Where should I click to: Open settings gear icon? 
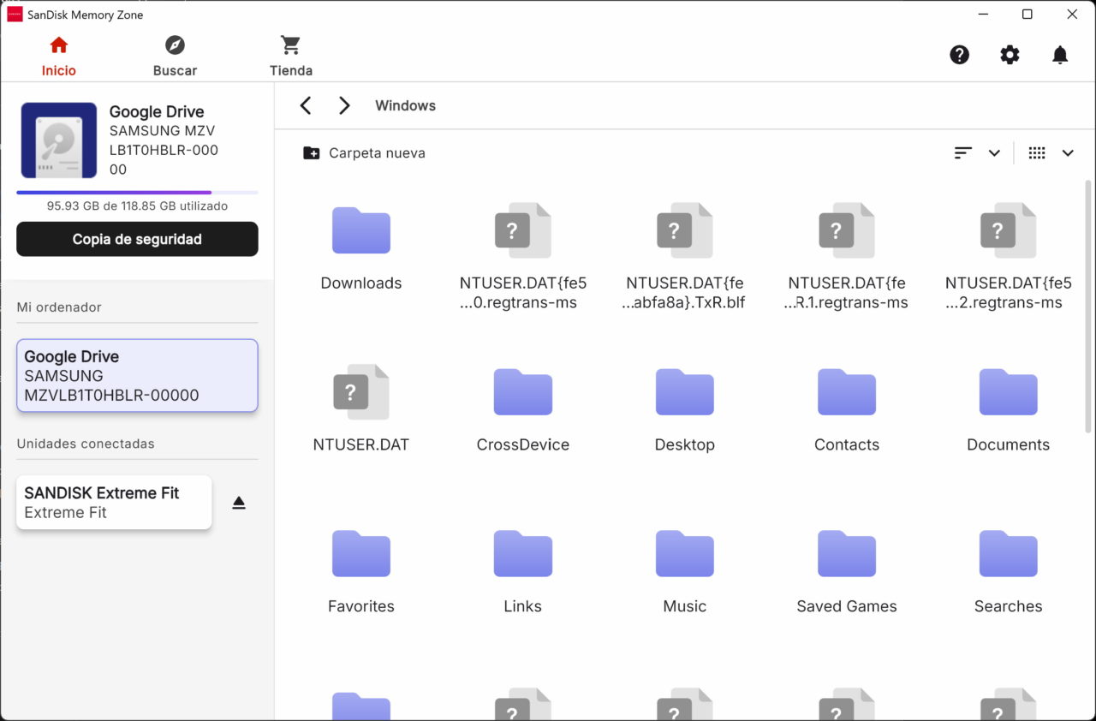pyautogui.click(x=1010, y=55)
